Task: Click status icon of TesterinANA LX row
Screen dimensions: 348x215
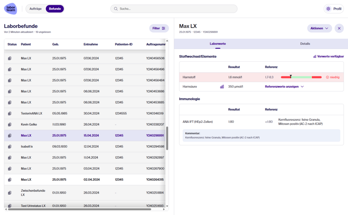Action: point(10,113)
